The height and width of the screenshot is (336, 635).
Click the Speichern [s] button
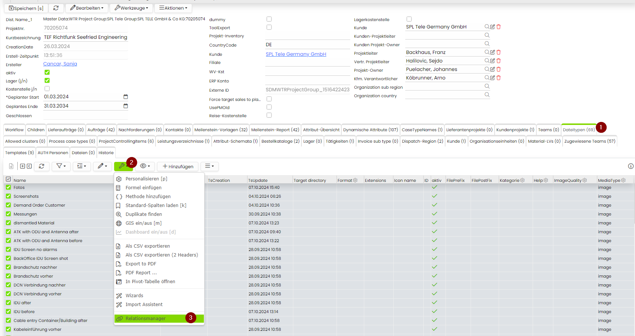[26, 8]
